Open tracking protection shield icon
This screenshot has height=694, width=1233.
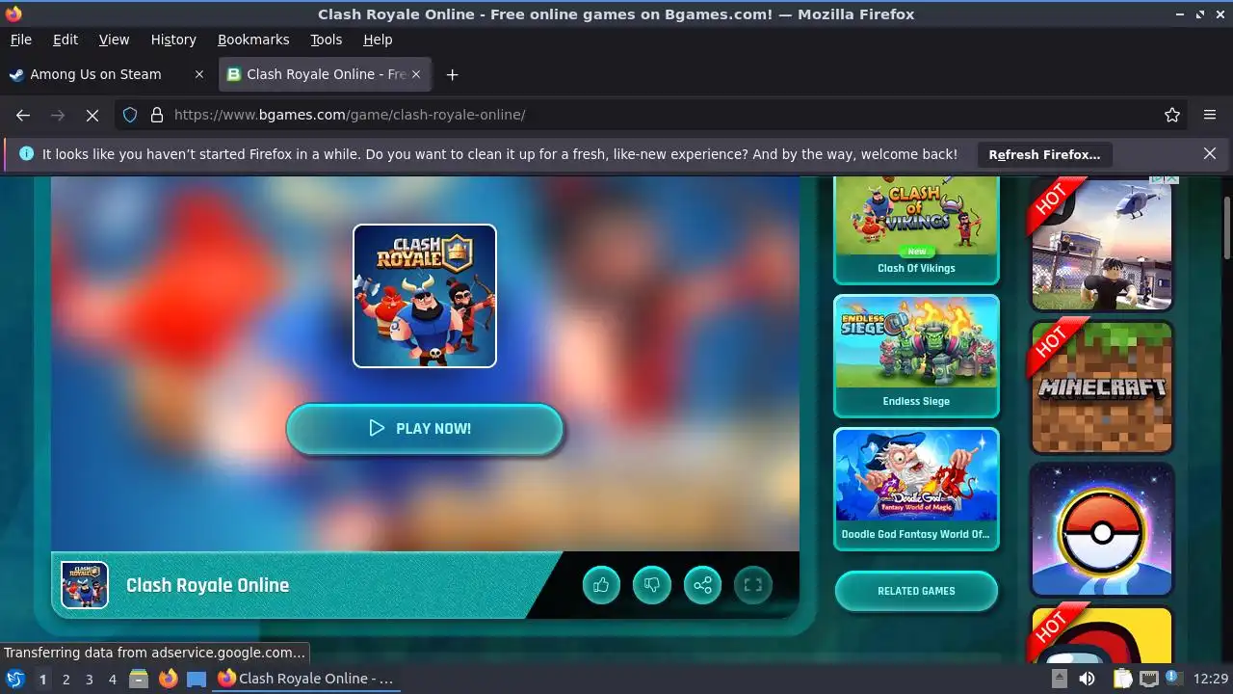pyautogui.click(x=130, y=115)
